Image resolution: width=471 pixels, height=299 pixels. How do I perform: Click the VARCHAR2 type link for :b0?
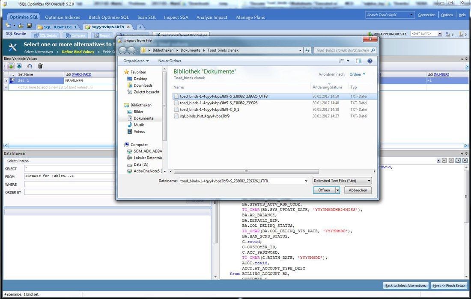point(81,74)
